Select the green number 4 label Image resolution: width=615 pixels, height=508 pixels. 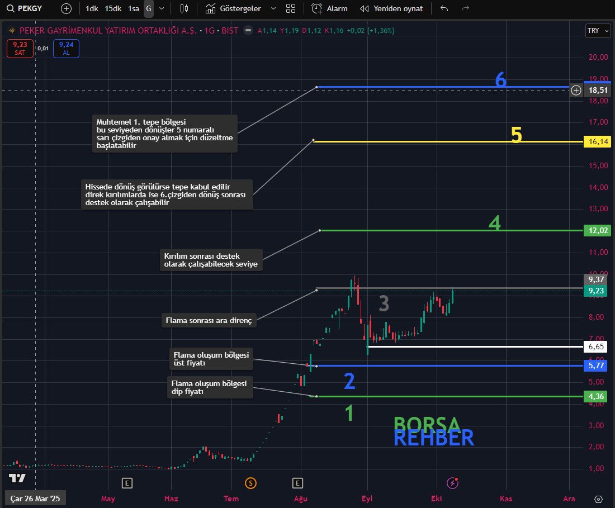[x=494, y=223]
